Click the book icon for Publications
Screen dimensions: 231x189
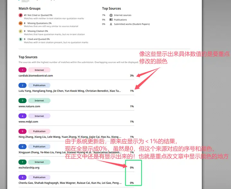(111, 20)
